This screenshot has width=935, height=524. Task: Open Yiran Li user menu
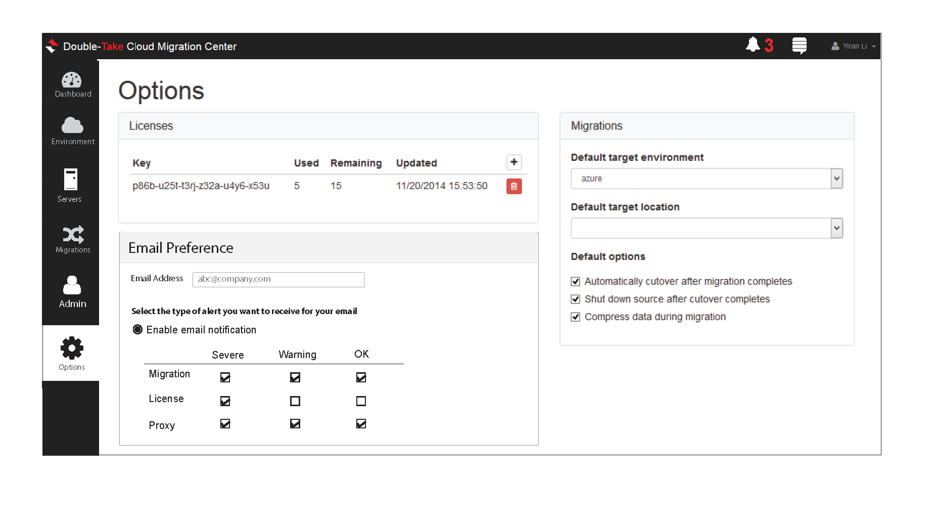tap(854, 46)
